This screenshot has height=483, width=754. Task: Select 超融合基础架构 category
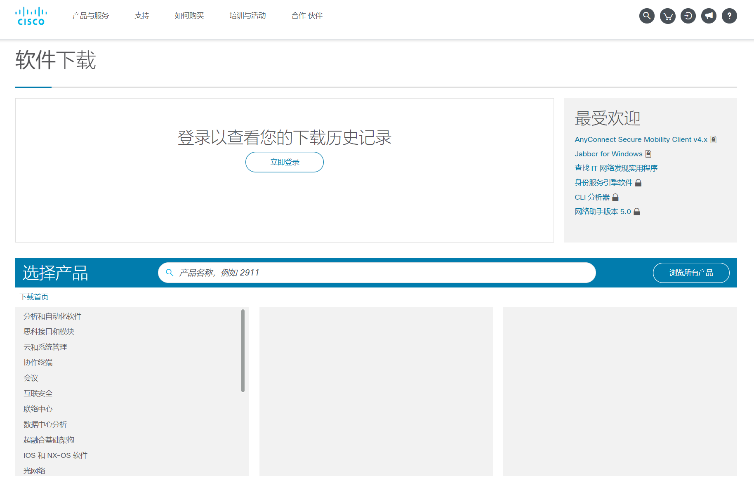tap(49, 440)
